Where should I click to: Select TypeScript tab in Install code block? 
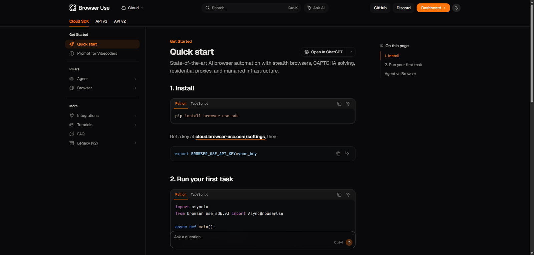pyautogui.click(x=199, y=104)
